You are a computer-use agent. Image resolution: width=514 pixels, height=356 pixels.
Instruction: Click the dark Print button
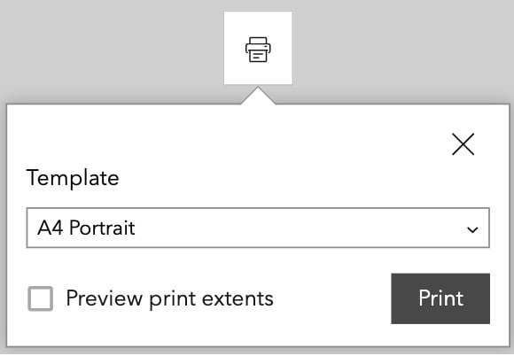click(440, 298)
